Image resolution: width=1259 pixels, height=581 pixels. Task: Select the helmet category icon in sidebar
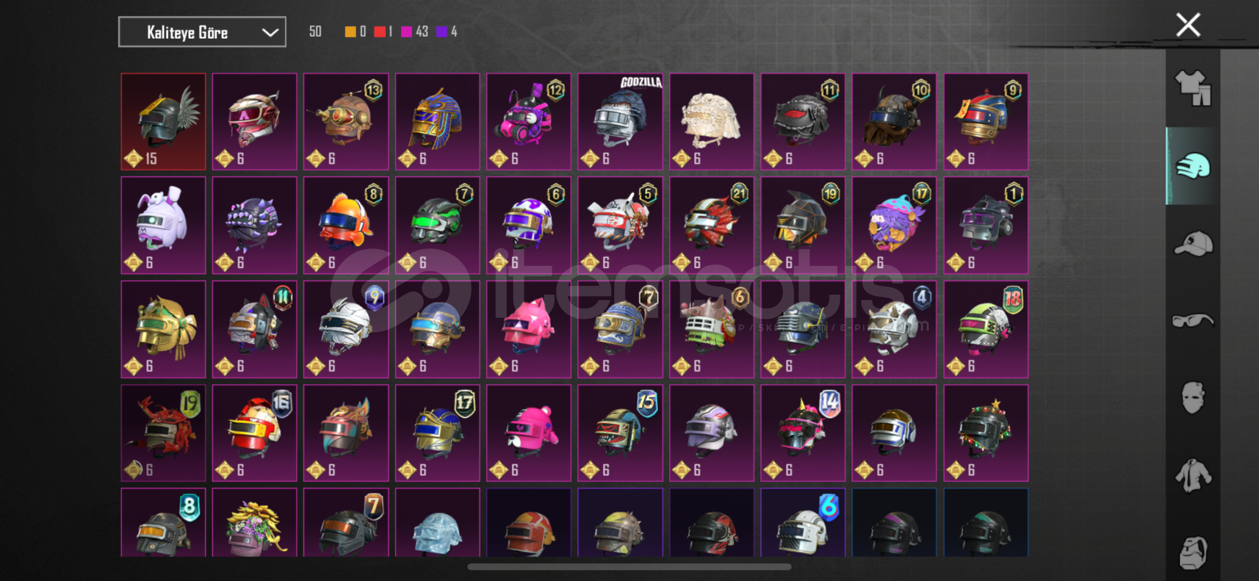[x=1192, y=166]
